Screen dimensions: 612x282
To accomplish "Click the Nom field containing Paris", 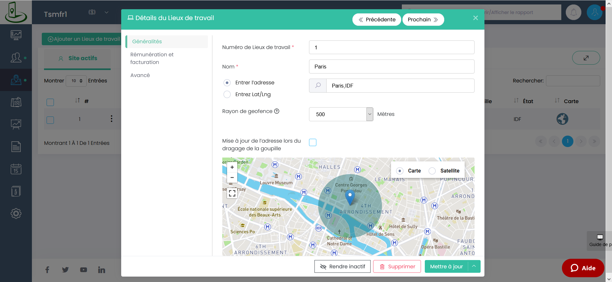I will (x=392, y=67).
